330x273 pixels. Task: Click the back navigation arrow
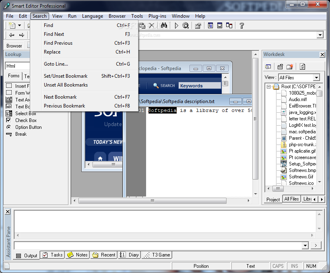pyautogui.click(x=12, y=35)
